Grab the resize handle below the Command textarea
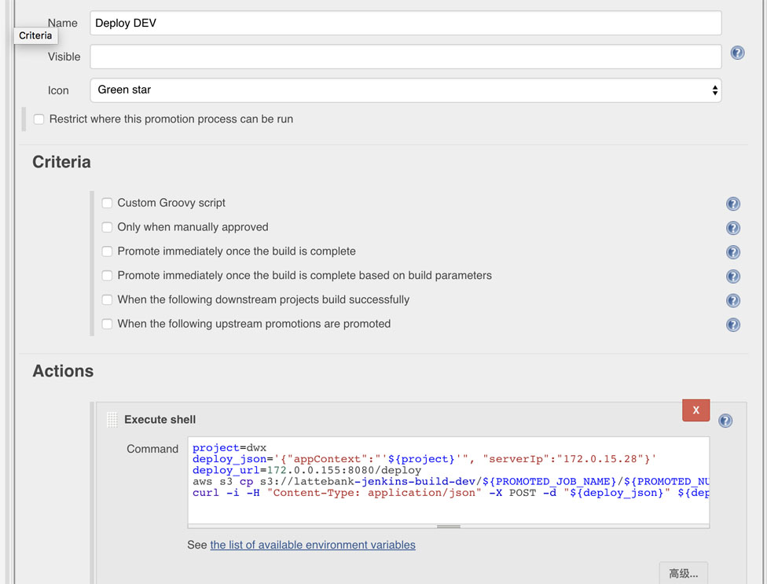The height and width of the screenshot is (584, 767). [449, 526]
